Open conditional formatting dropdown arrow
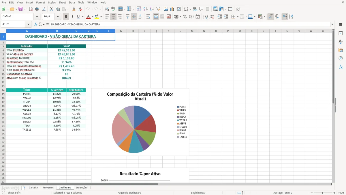Image resolution: width=346 pixels, height=195 pixels. pyautogui.click(x=264, y=17)
